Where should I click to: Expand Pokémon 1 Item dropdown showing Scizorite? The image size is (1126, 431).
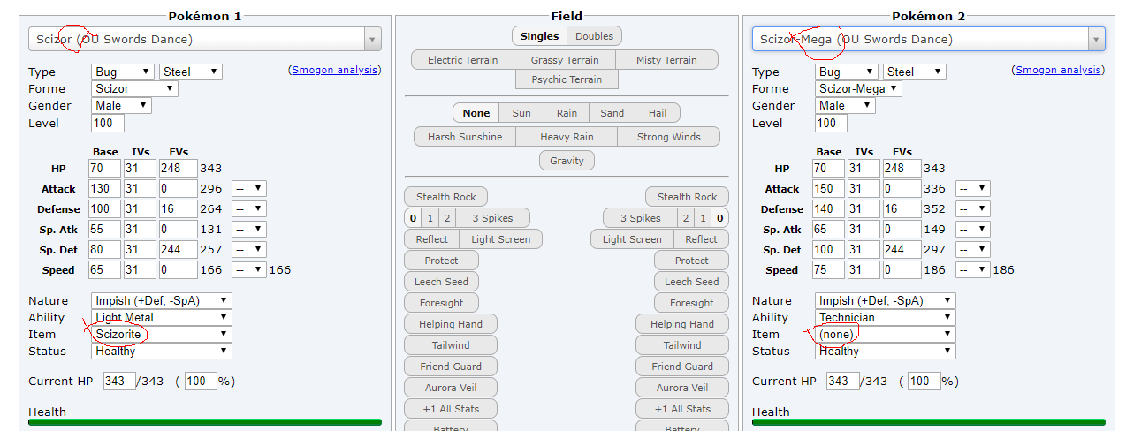[162, 334]
